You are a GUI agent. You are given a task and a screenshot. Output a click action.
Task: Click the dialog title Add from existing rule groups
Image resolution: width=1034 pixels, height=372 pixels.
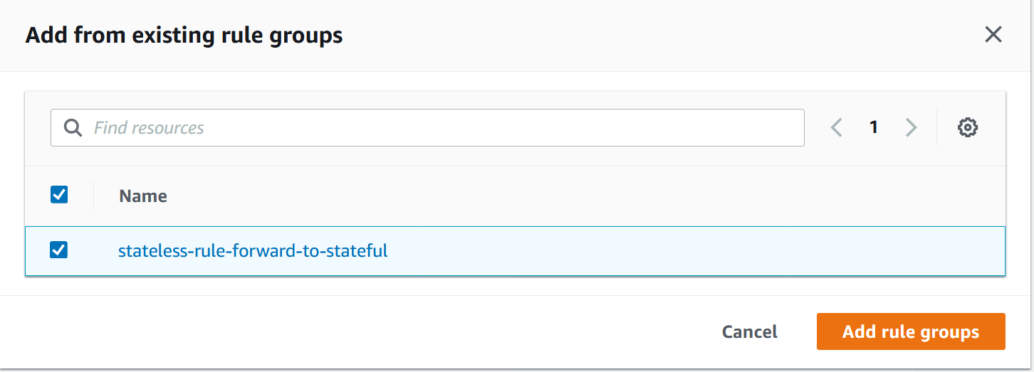[184, 35]
